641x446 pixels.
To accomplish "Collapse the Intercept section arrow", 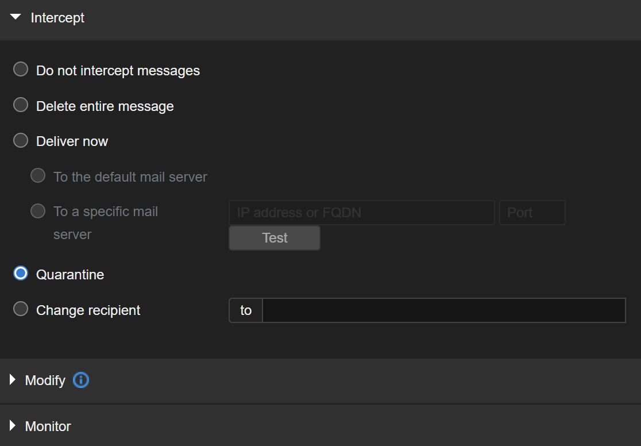I will tap(16, 17).
